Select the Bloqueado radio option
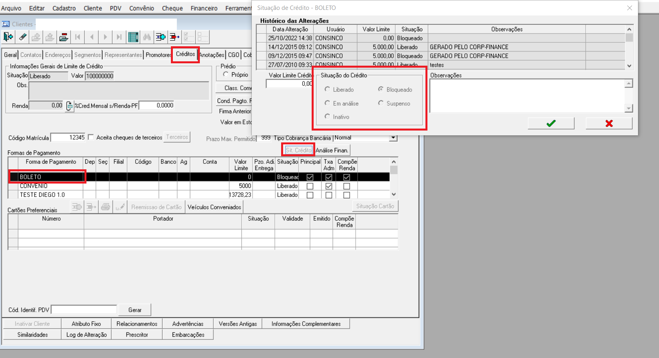 click(381, 89)
